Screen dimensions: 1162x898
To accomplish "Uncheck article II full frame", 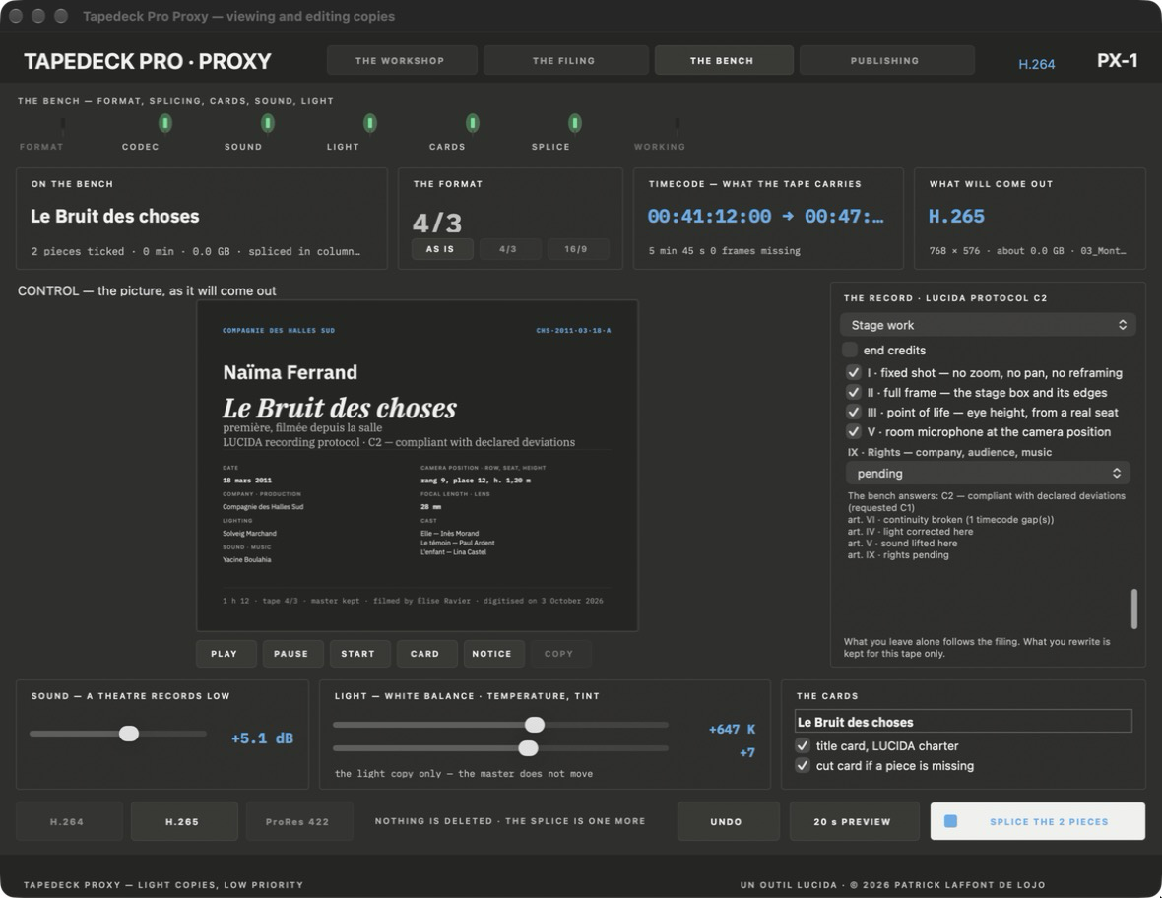I will [854, 393].
